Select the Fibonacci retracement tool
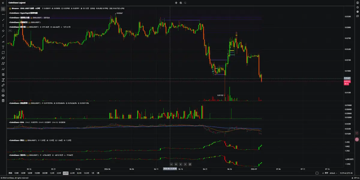Image resolution: width=360 pixels, height=180 pixels. (3, 74)
